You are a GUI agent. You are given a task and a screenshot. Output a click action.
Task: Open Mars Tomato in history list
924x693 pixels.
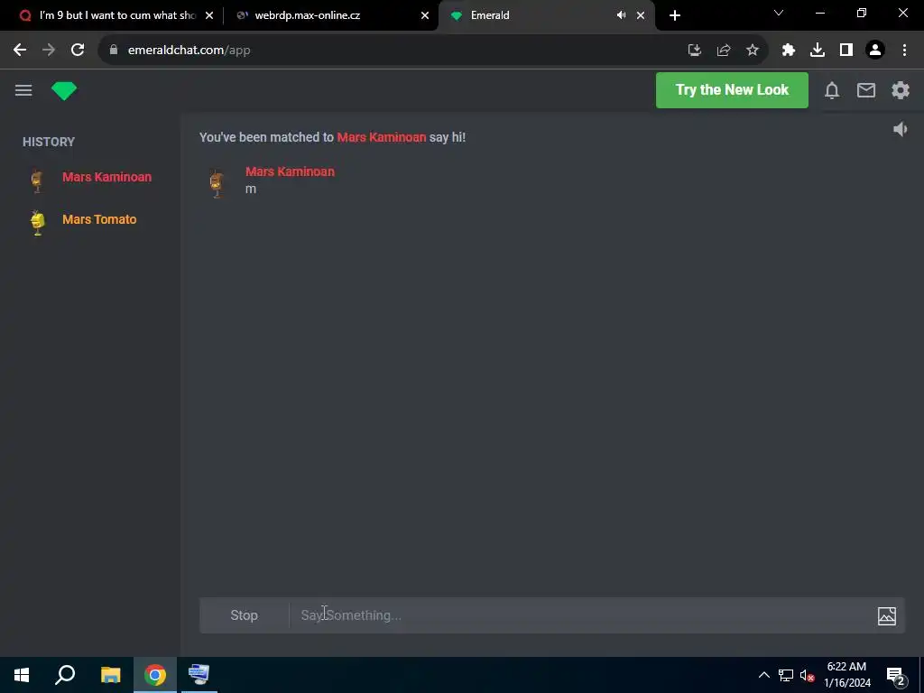click(x=99, y=219)
